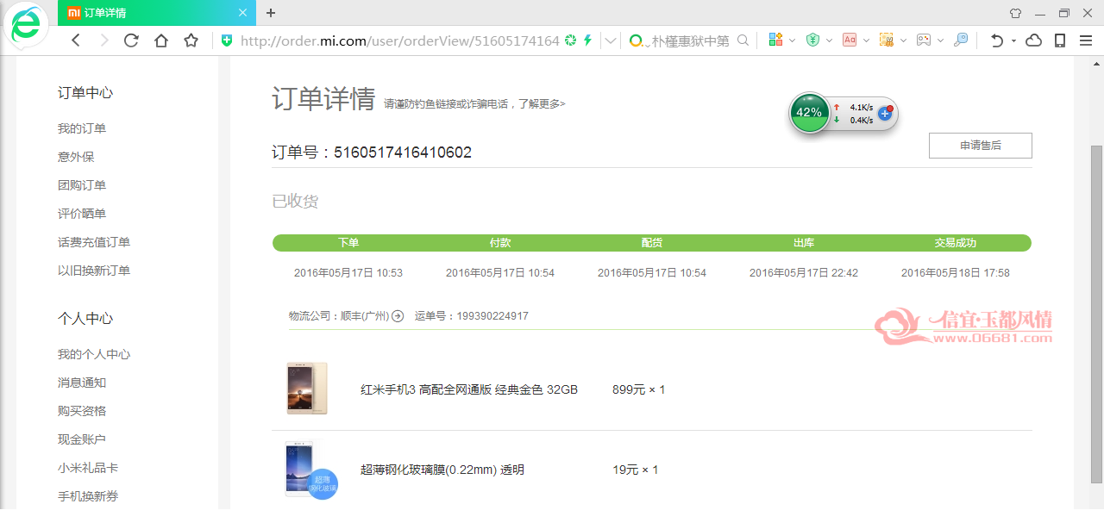
Task: Click the screenshot scissors icon
Action: tap(886, 40)
